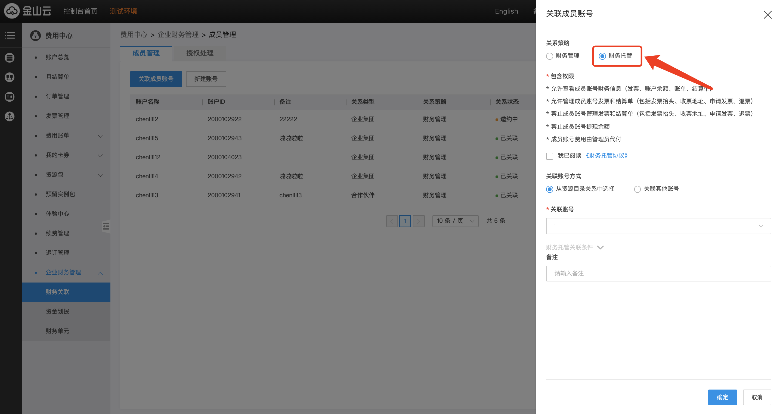780x414 pixels.
Task: Expand the 我的卡券 submenu chevron
Action: [100, 155]
